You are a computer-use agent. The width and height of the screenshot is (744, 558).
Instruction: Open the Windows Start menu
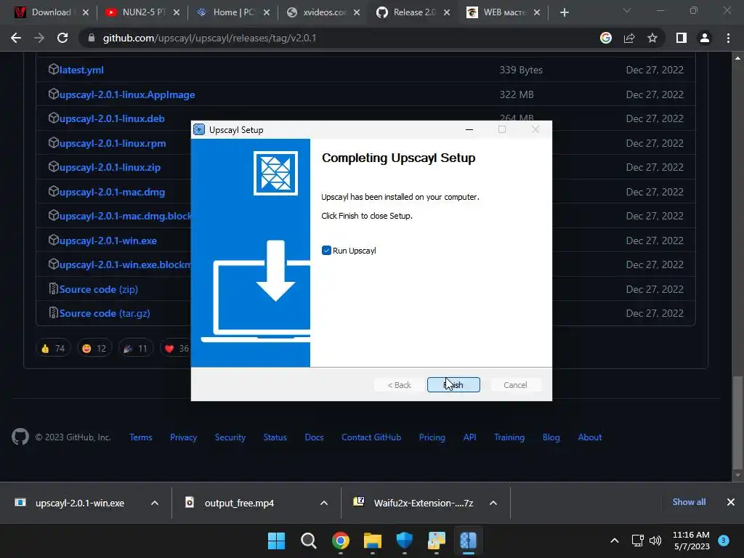pyautogui.click(x=277, y=541)
